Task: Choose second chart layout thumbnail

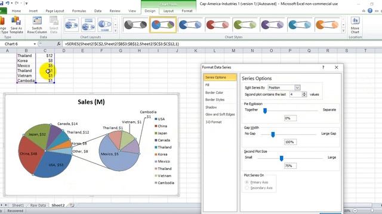Action: pos(88,25)
